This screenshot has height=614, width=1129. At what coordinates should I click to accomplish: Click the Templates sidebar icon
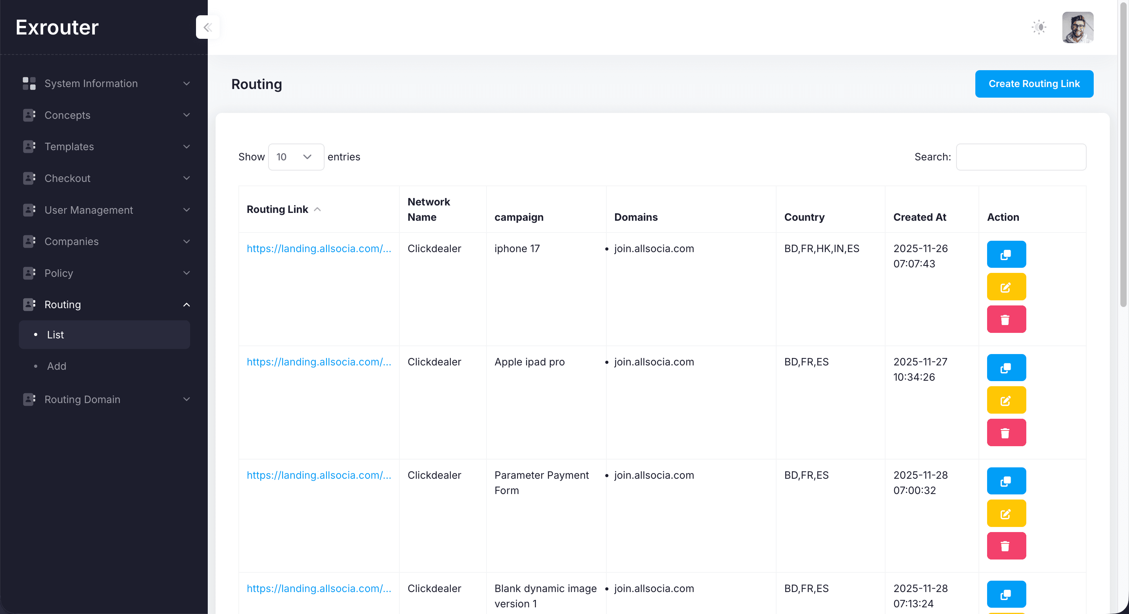click(x=29, y=146)
